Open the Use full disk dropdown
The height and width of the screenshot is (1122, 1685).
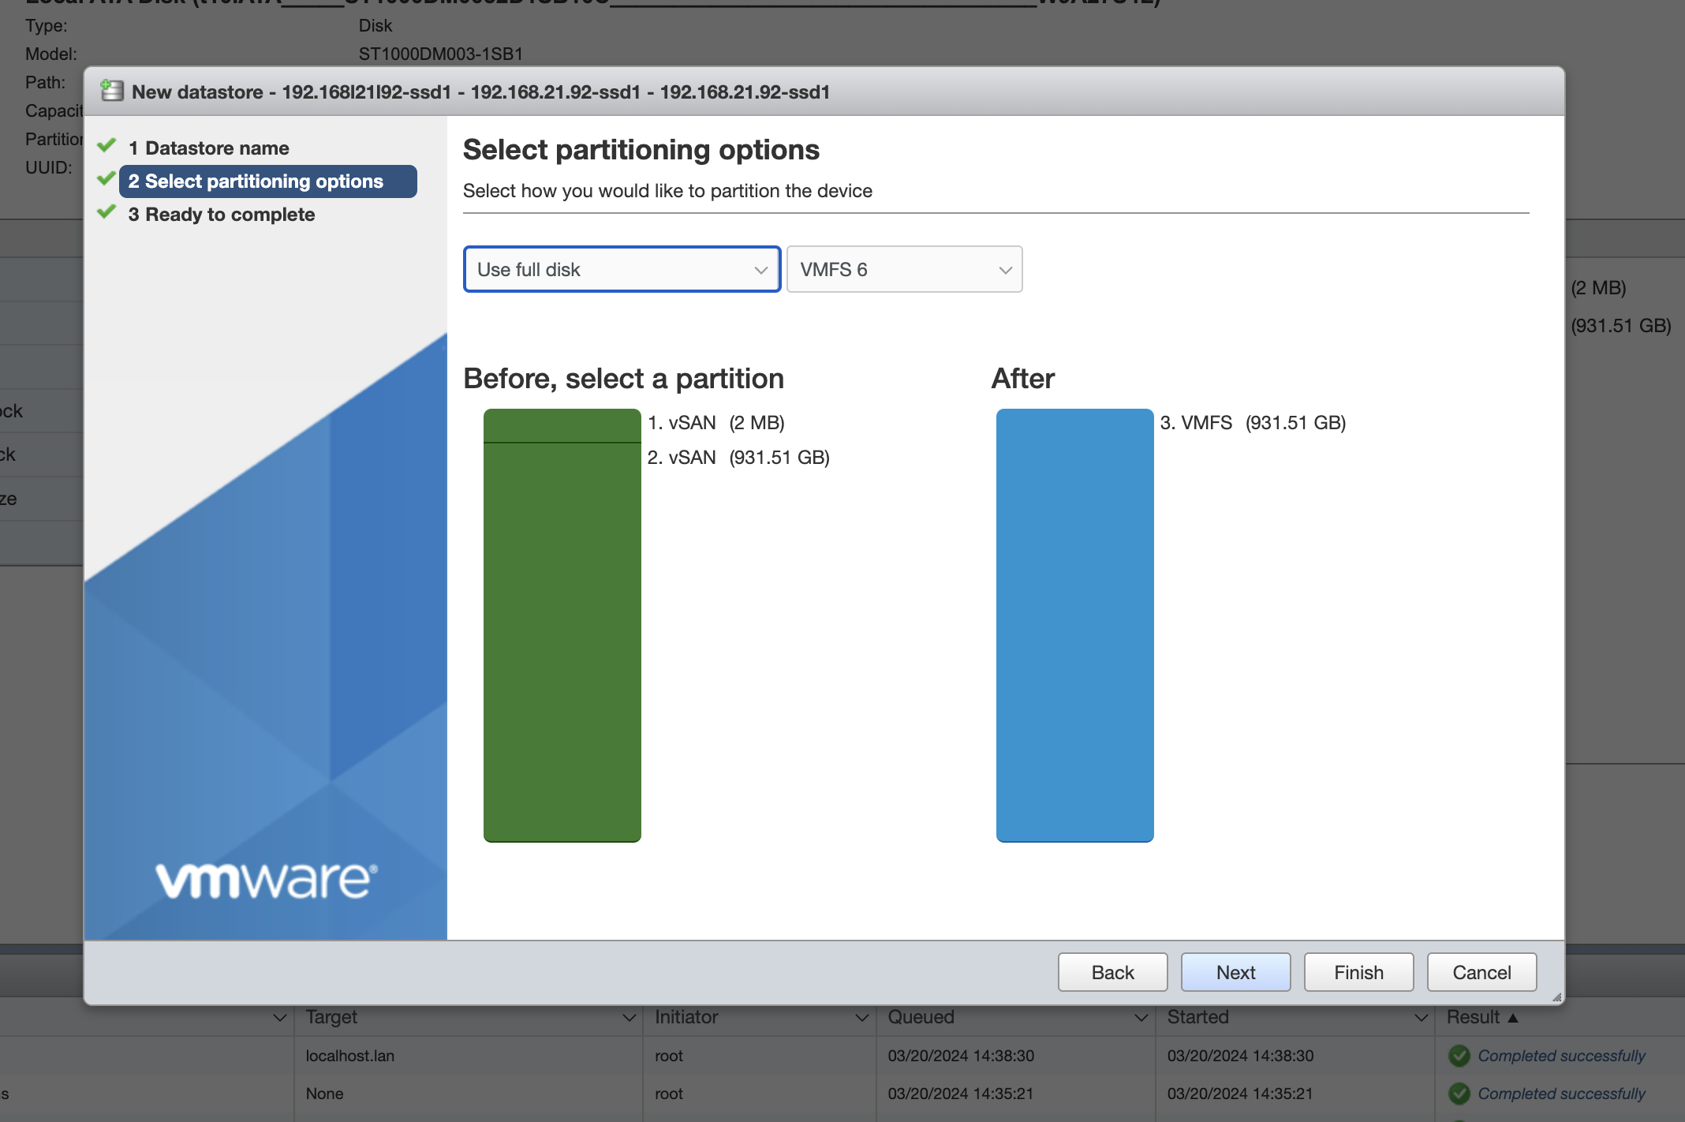(622, 270)
